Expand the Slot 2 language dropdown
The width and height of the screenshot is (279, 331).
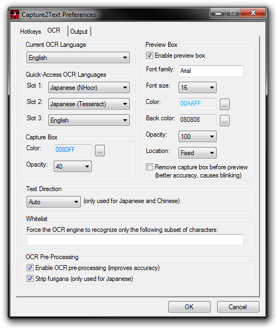pos(89,104)
